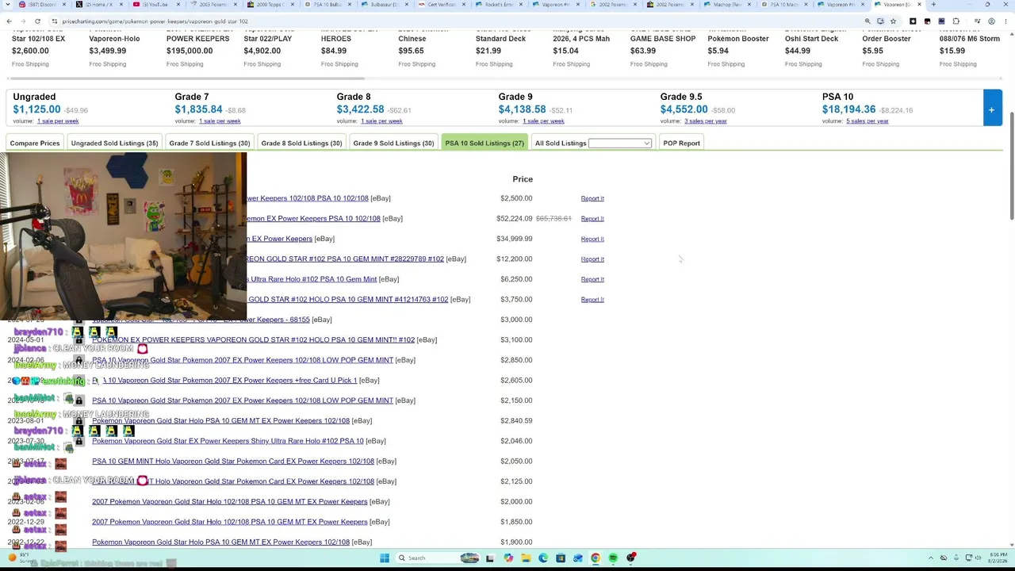
Task: Open Grade 8 volume '1 sale per week' link
Action: pyautogui.click(x=381, y=121)
